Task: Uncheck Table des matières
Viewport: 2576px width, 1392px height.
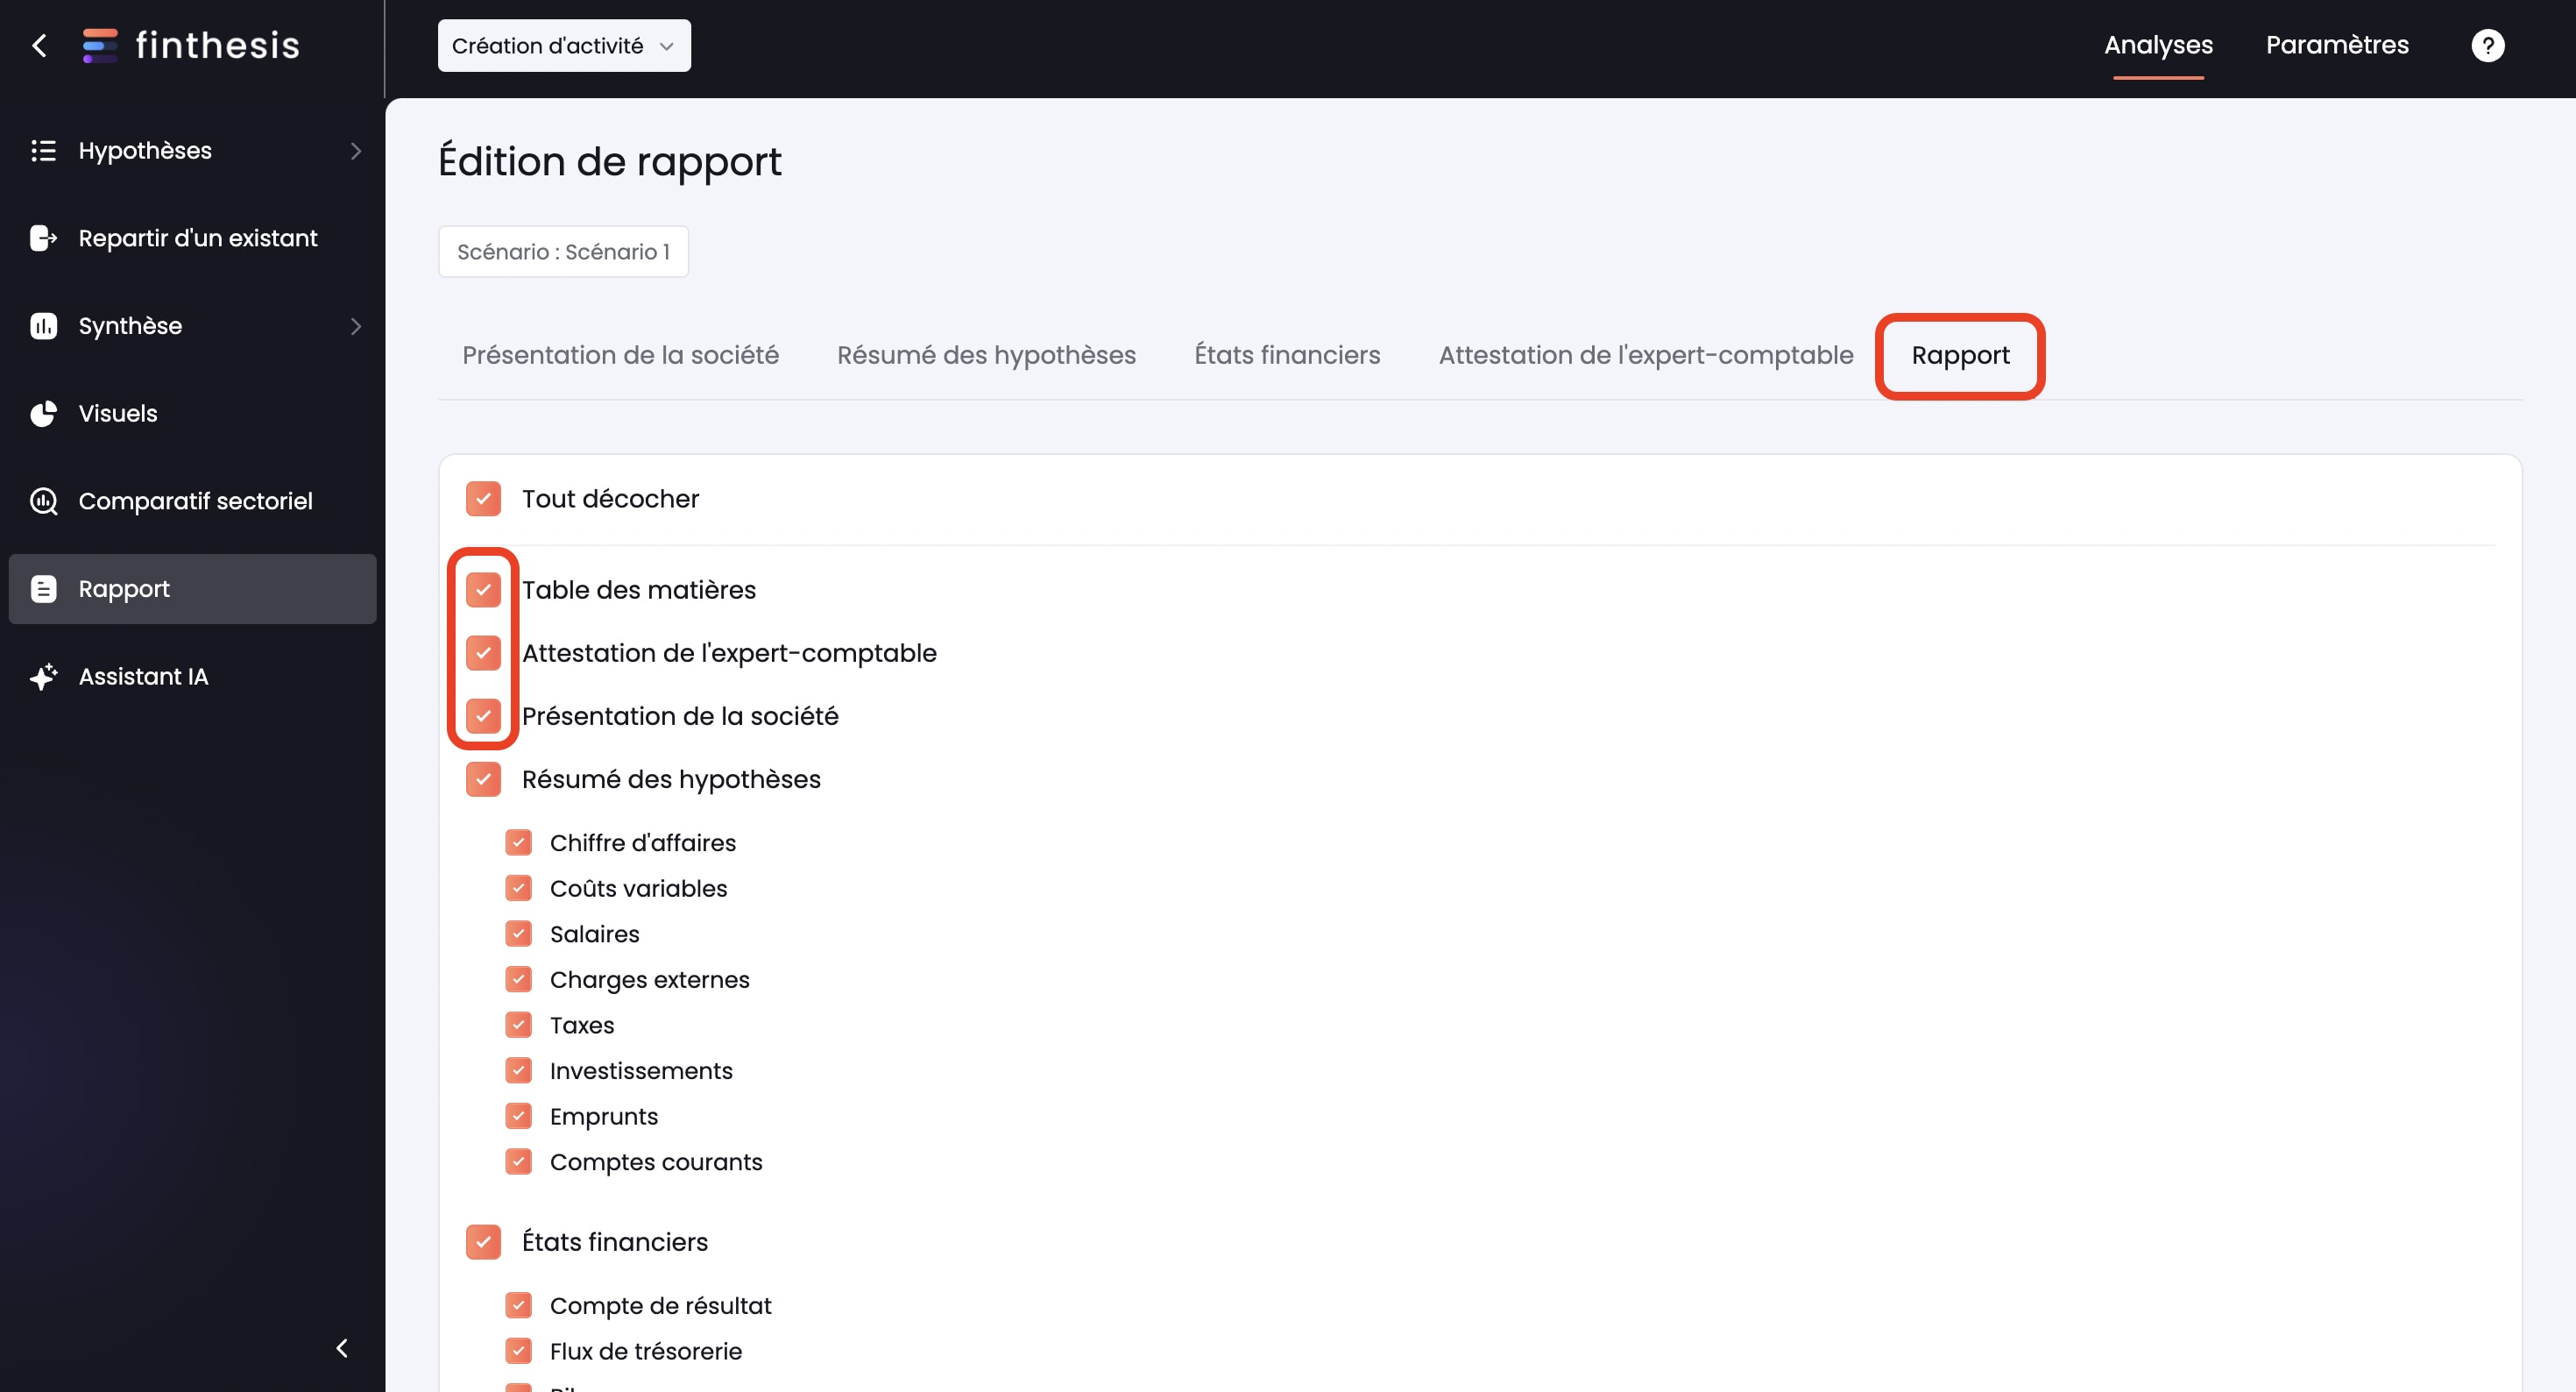Action: tap(483, 589)
